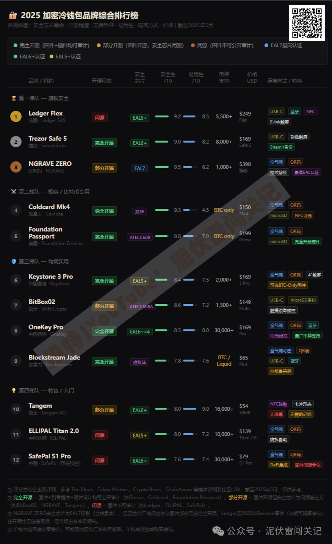The width and height of the screenshot is (332, 544).
Task: Click the NFC tag on Ledger Flex row
Action: pos(310,111)
